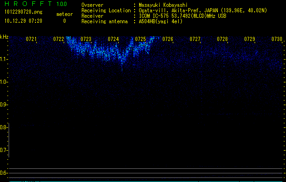Click the Receiver field label
286x182 pixels.
(x=92, y=16)
